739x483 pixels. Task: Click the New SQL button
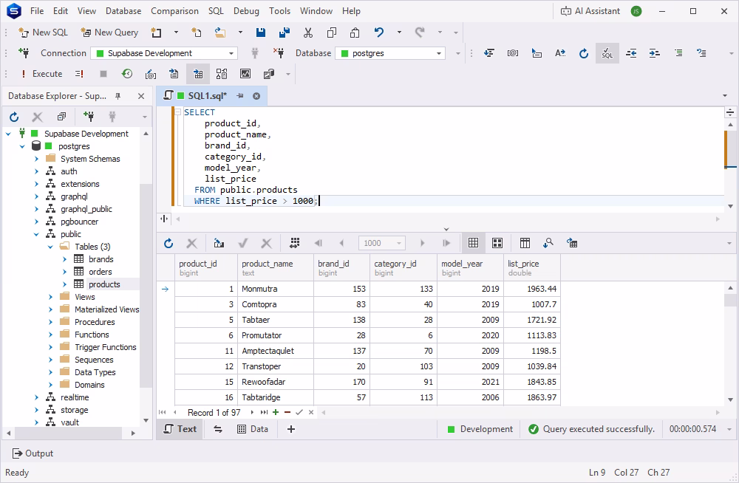pos(44,32)
